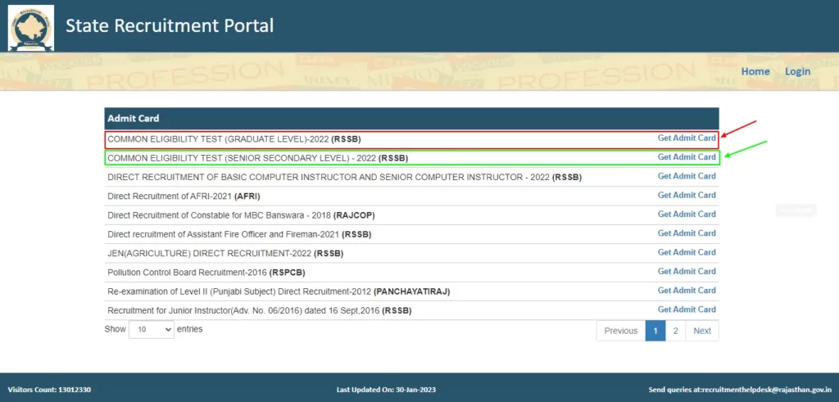Open the Show entries dropdown
Screen dimensions: 839x402
(152, 330)
